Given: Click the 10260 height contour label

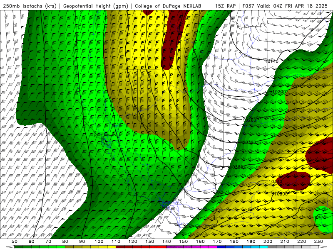Looking at the screenshot, I should point(249,120).
